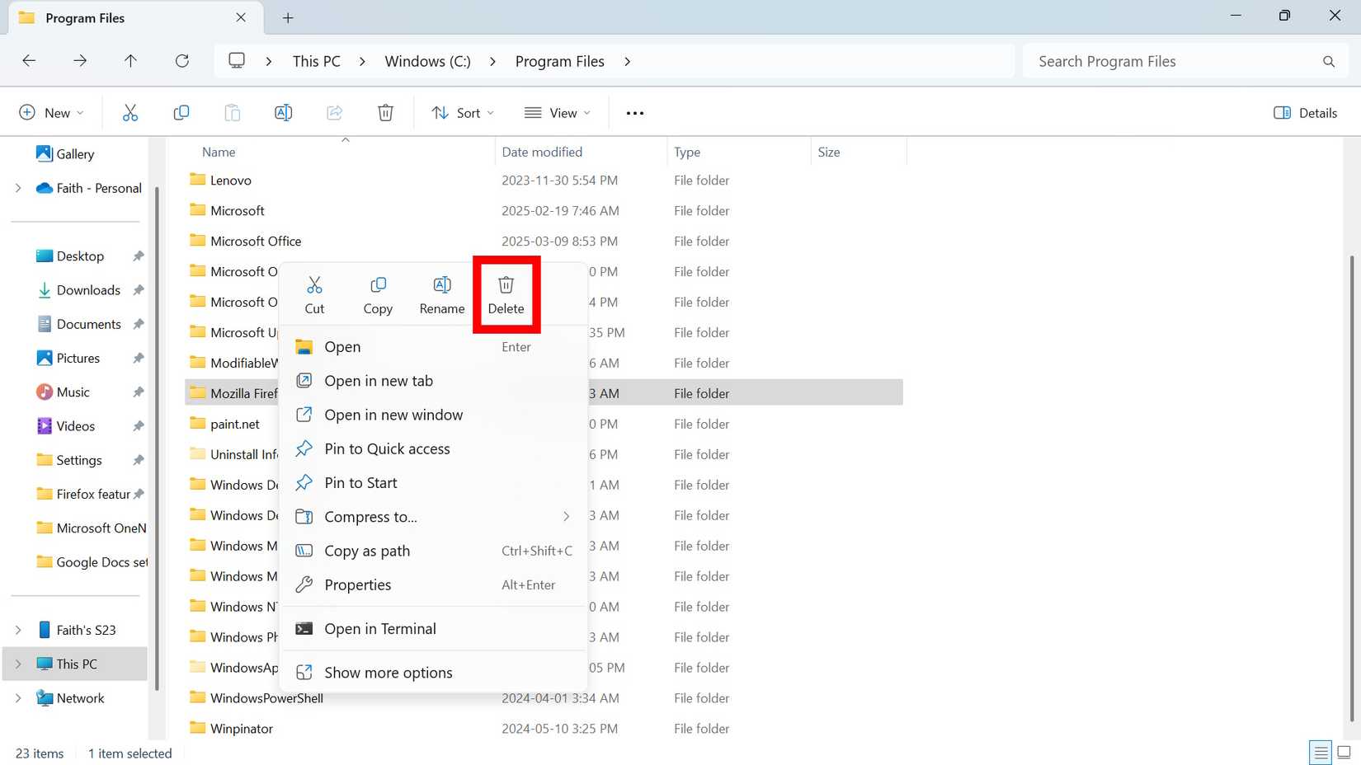The height and width of the screenshot is (765, 1361).
Task: Click the toolbar Delete trash icon
Action: (385, 112)
